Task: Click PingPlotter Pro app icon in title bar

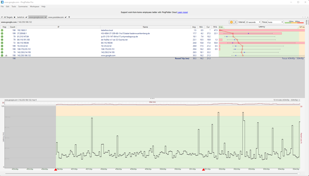Action: pos(2,2)
